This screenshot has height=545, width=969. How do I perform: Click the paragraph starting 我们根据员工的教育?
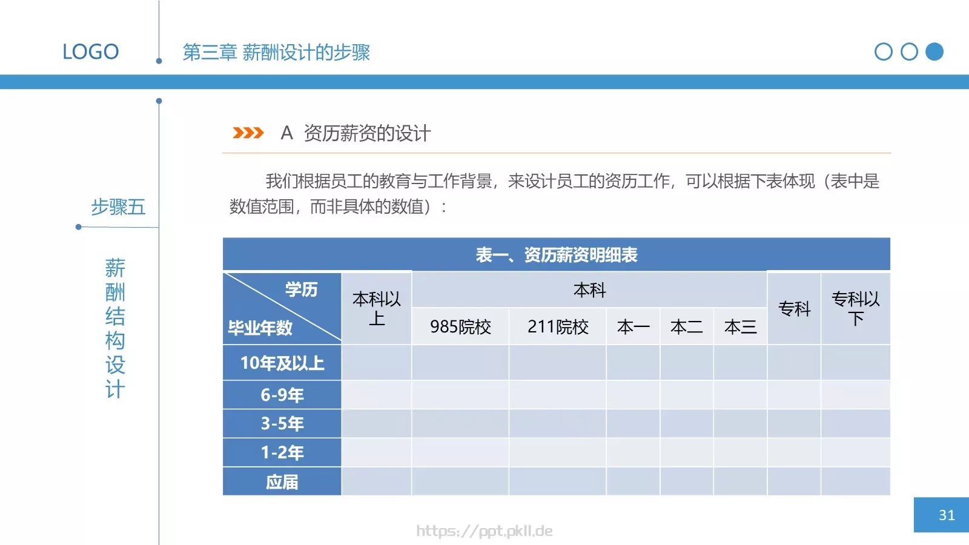(555, 194)
